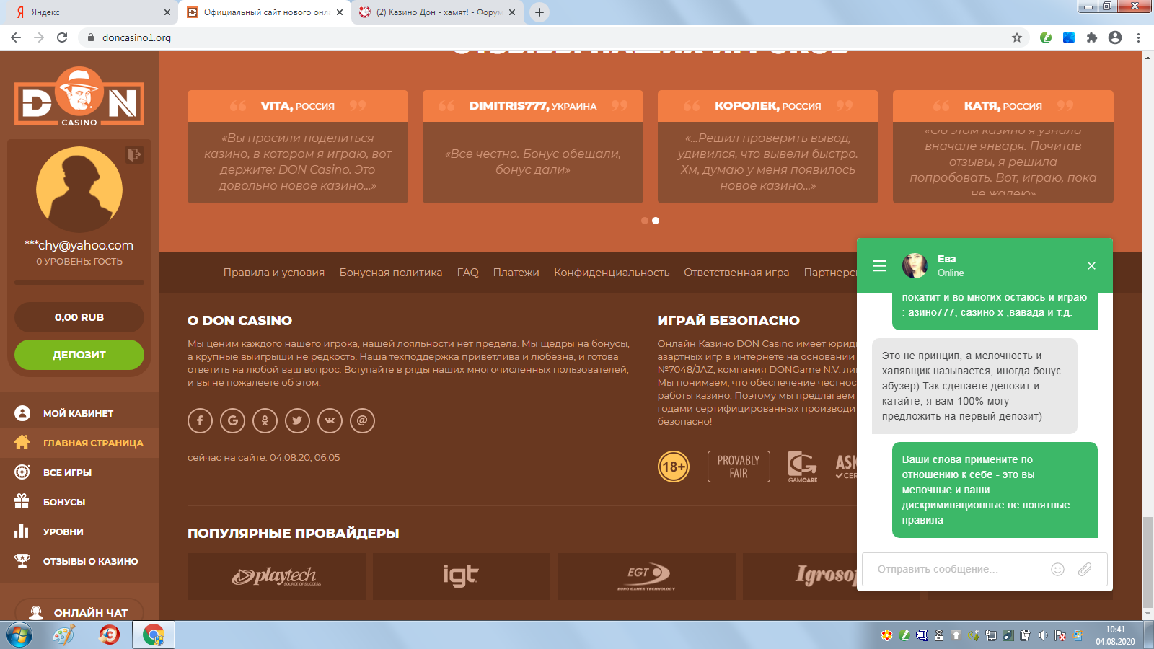Click the trophy icon for casino reviews
Image resolution: width=1154 pixels, height=649 pixels.
click(22, 560)
